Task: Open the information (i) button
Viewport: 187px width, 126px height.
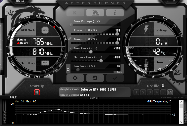Action: point(115,13)
